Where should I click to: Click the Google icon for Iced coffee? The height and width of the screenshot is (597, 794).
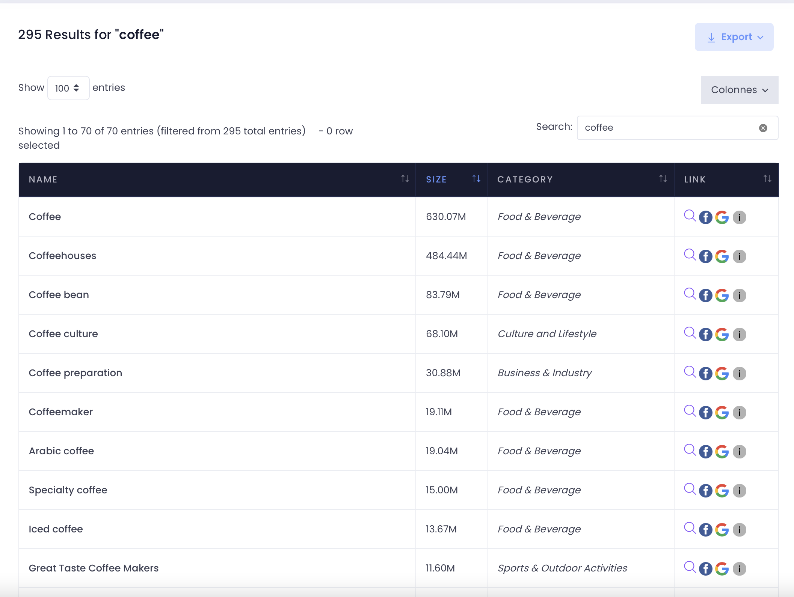click(x=722, y=530)
